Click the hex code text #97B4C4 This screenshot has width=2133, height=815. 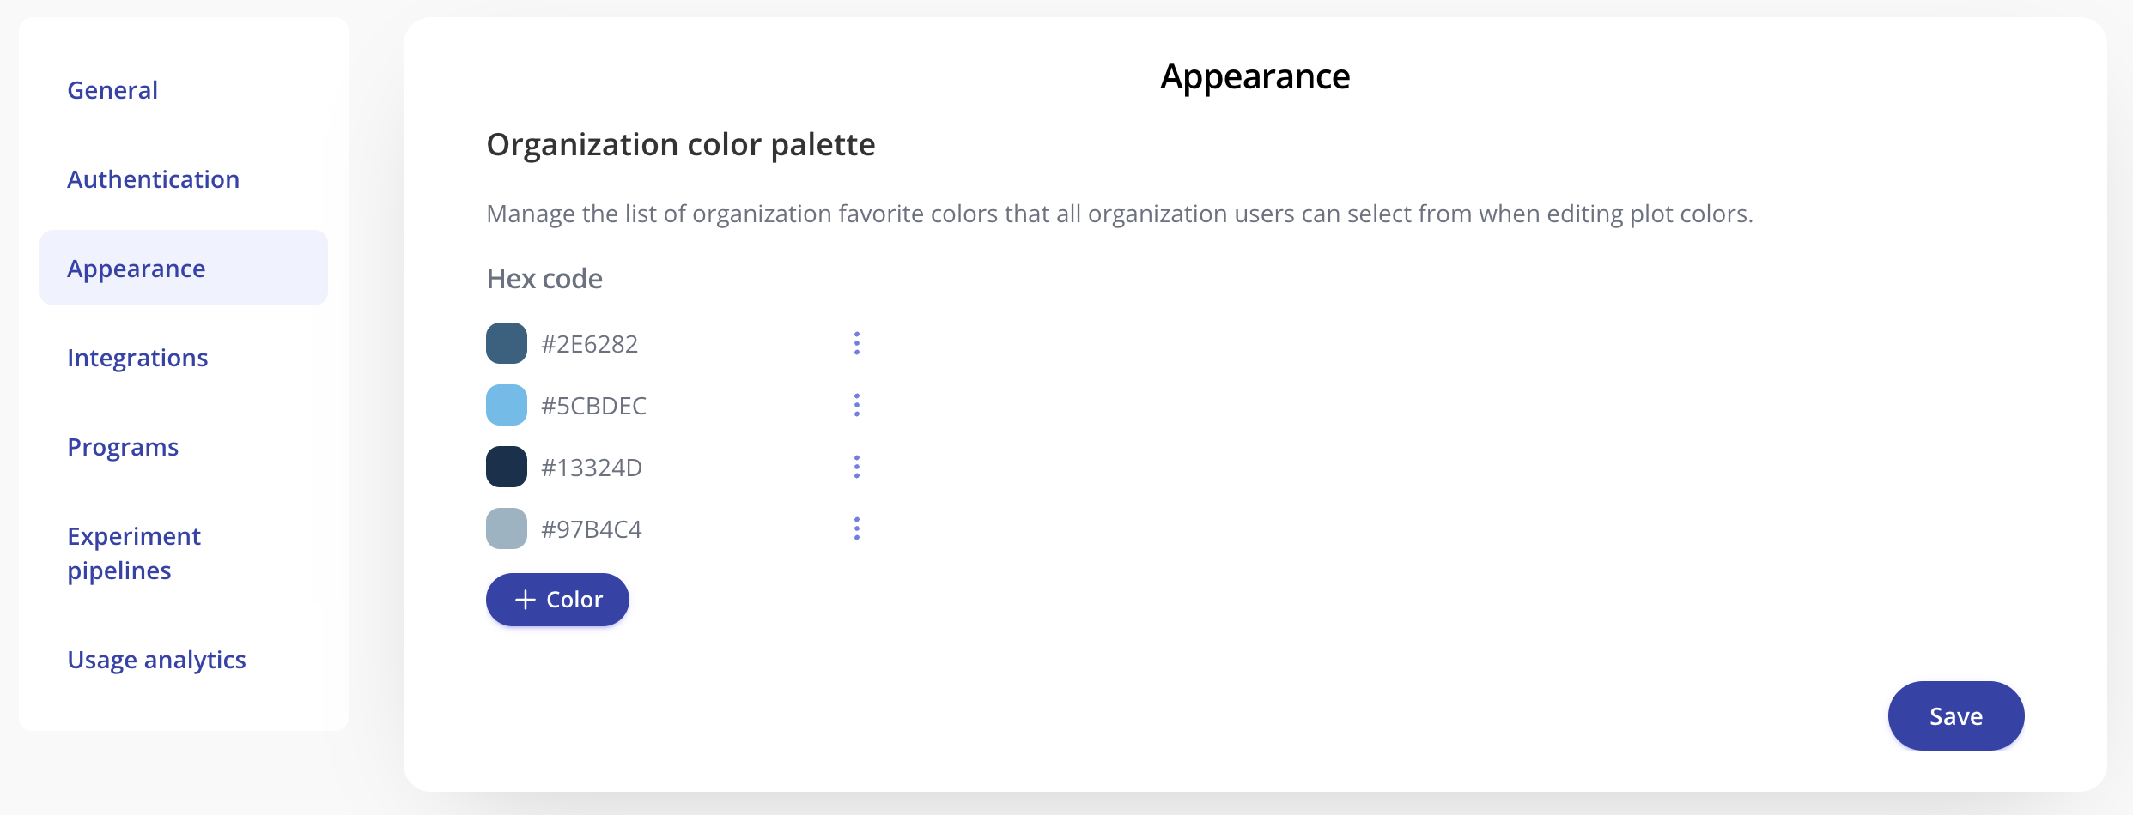pyautogui.click(x=591, y=529)
